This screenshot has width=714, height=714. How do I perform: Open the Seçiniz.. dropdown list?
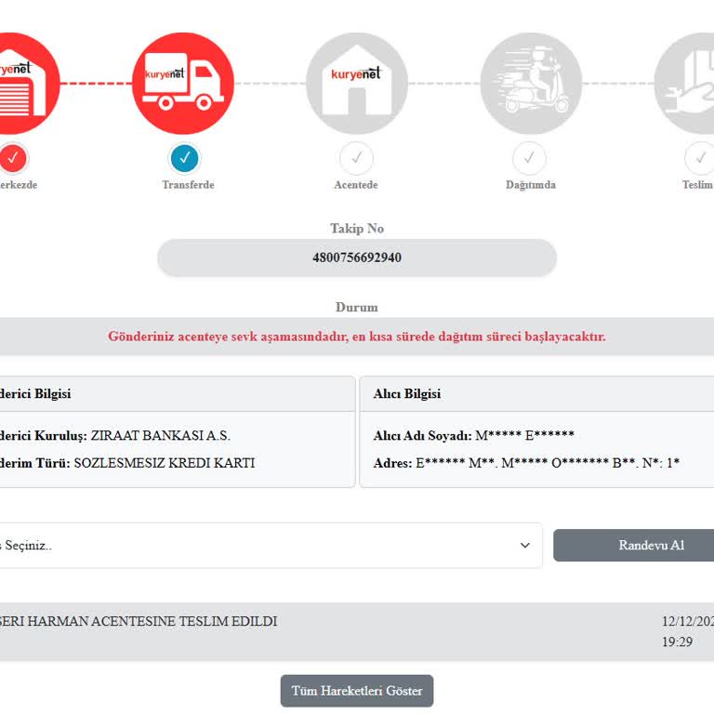click(x=271, y=545)
